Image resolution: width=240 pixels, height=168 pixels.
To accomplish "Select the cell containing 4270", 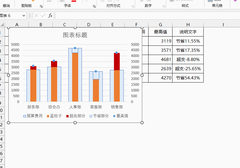I will [160, 78].
